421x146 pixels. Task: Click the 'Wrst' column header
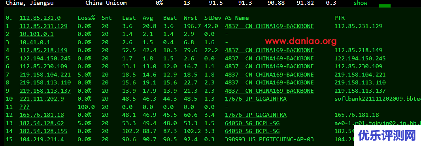click(191, 18)
